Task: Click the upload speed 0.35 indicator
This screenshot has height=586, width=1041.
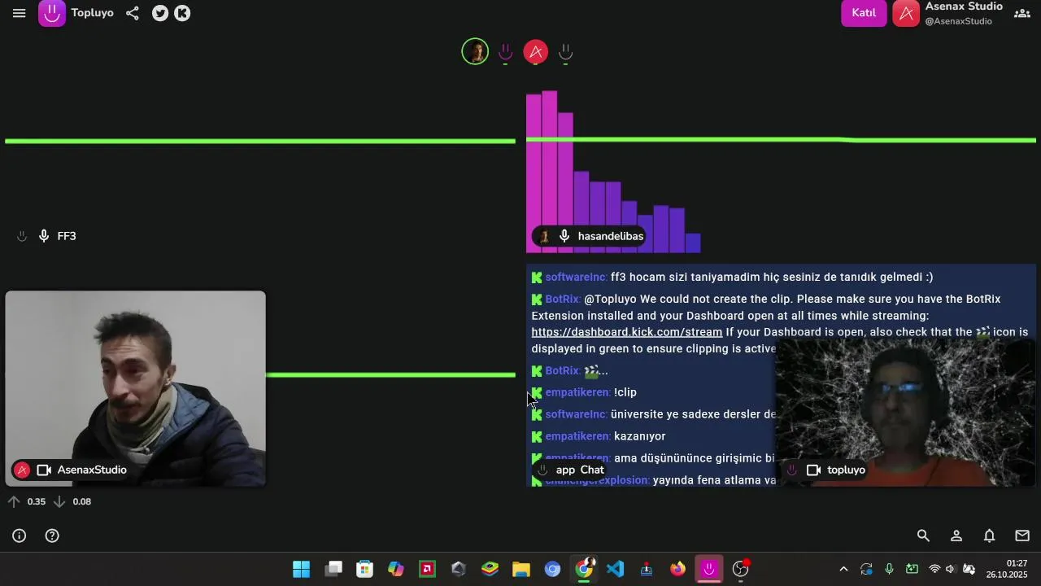Action: tap(27, 501)
